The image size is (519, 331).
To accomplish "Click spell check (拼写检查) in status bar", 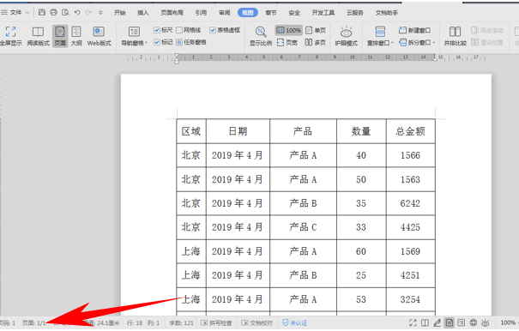I will coord(216,322).
